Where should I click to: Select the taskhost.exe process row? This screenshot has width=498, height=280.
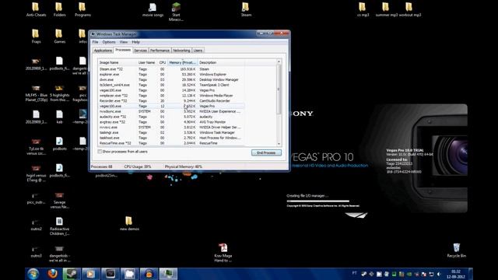171,138
